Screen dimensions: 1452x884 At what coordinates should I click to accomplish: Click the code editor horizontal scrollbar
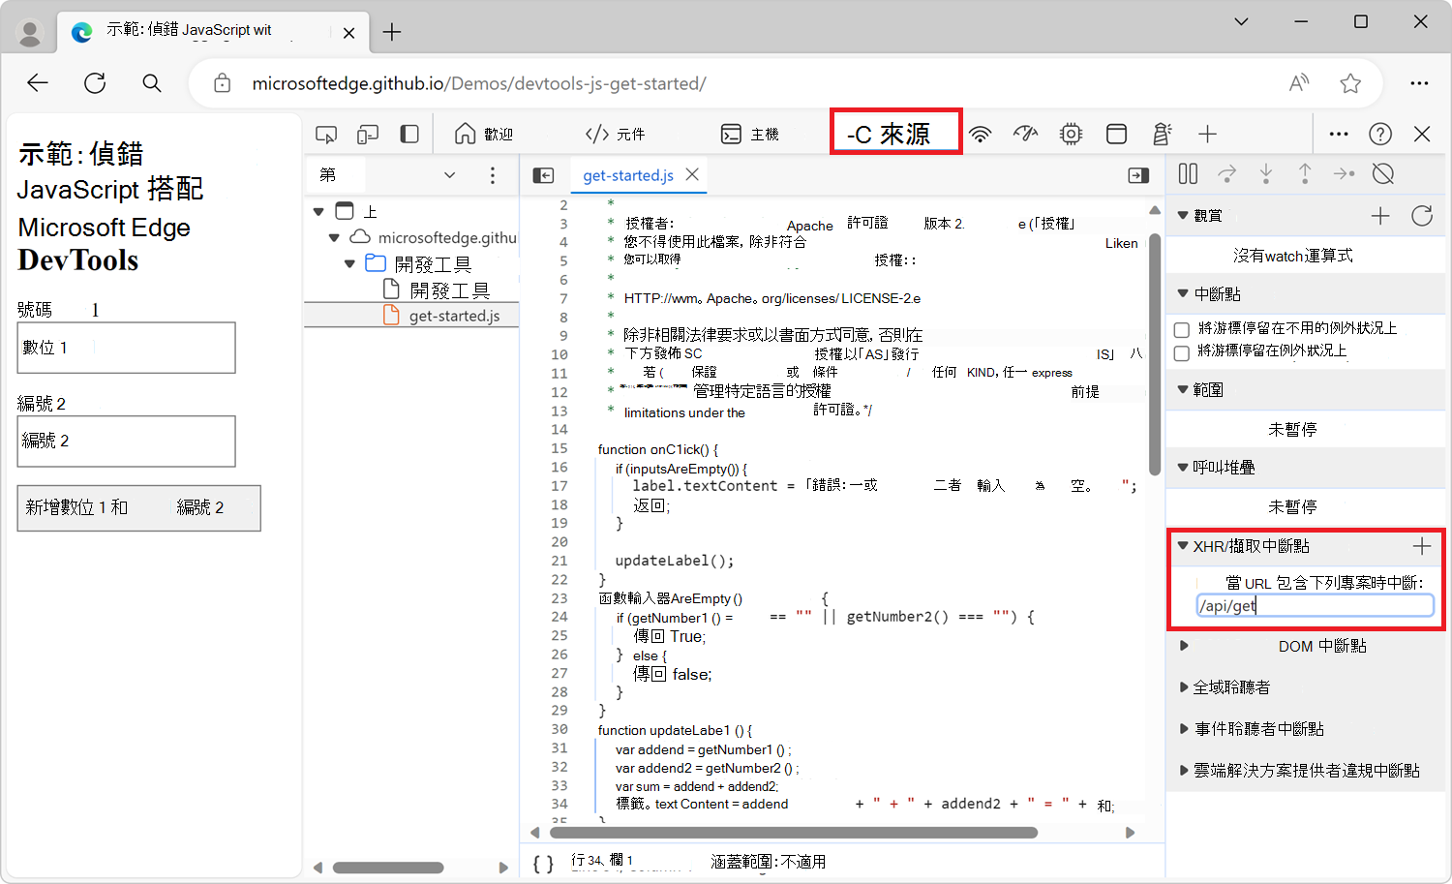pos(793,833)
